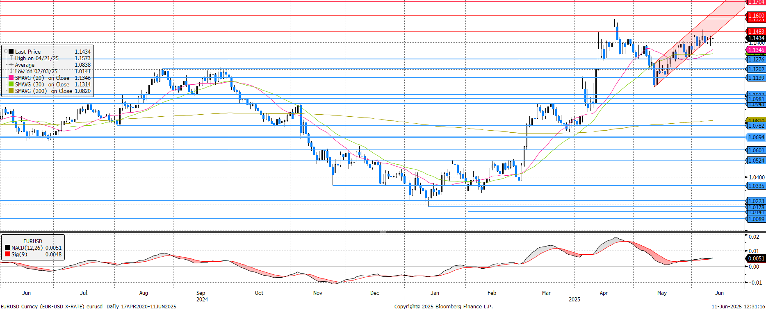Image resolution: width=766 pixels, height=310 pixels.
Task: Click the blue 1.0178 price level tag
Action: pyautogui.click(x=755, y=207)
